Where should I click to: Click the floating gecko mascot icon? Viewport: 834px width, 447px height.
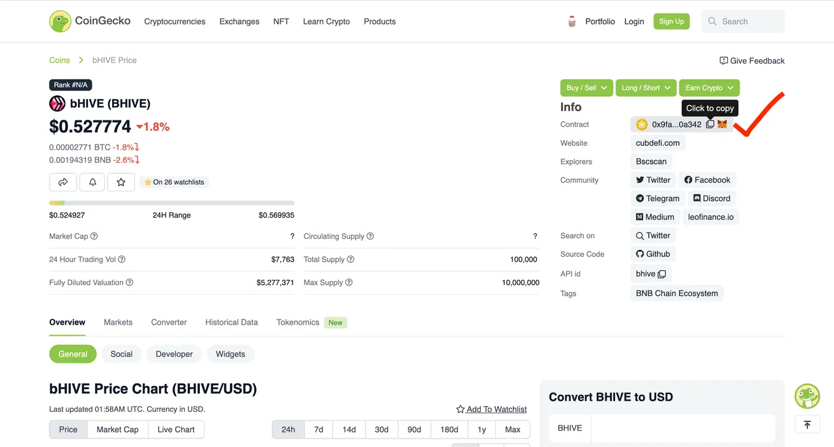pyautogui.click(x=807, y=396)
